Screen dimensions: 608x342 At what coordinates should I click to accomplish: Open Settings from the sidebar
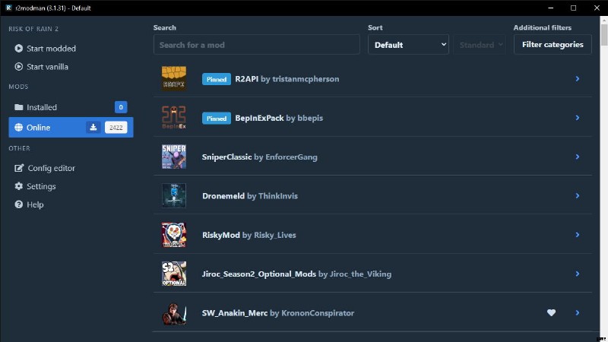71,186
